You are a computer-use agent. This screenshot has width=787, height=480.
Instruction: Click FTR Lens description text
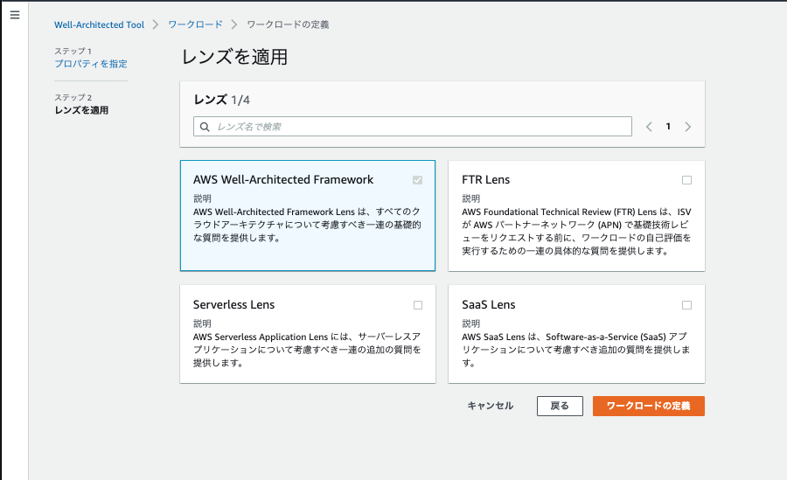(576, 232)
